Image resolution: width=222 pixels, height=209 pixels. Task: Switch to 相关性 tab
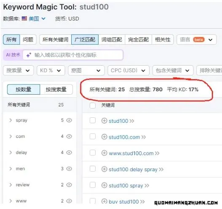pos(163,40)
